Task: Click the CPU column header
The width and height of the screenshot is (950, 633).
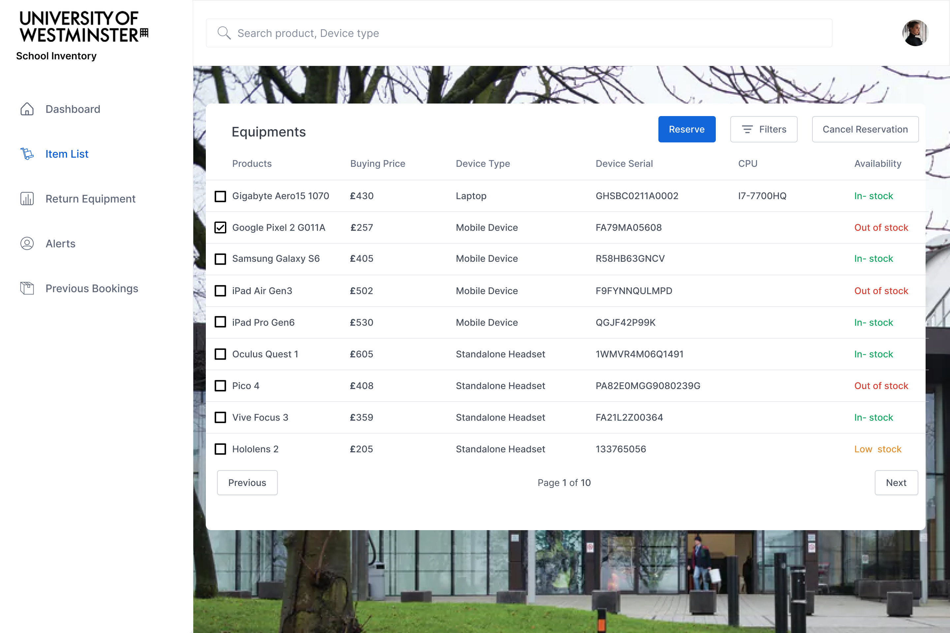Action: (748, 164)
